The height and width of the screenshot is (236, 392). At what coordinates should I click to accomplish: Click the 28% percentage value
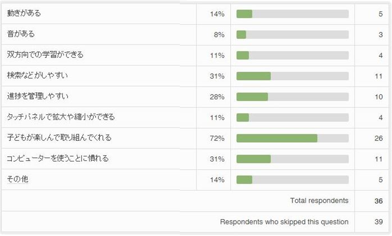217,97
